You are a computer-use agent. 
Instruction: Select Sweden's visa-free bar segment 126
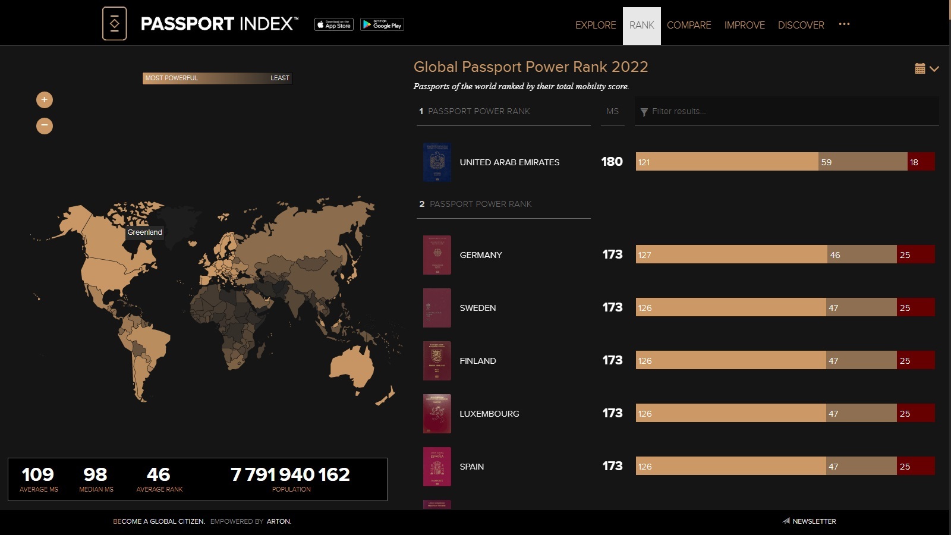[x=730, y=308]
